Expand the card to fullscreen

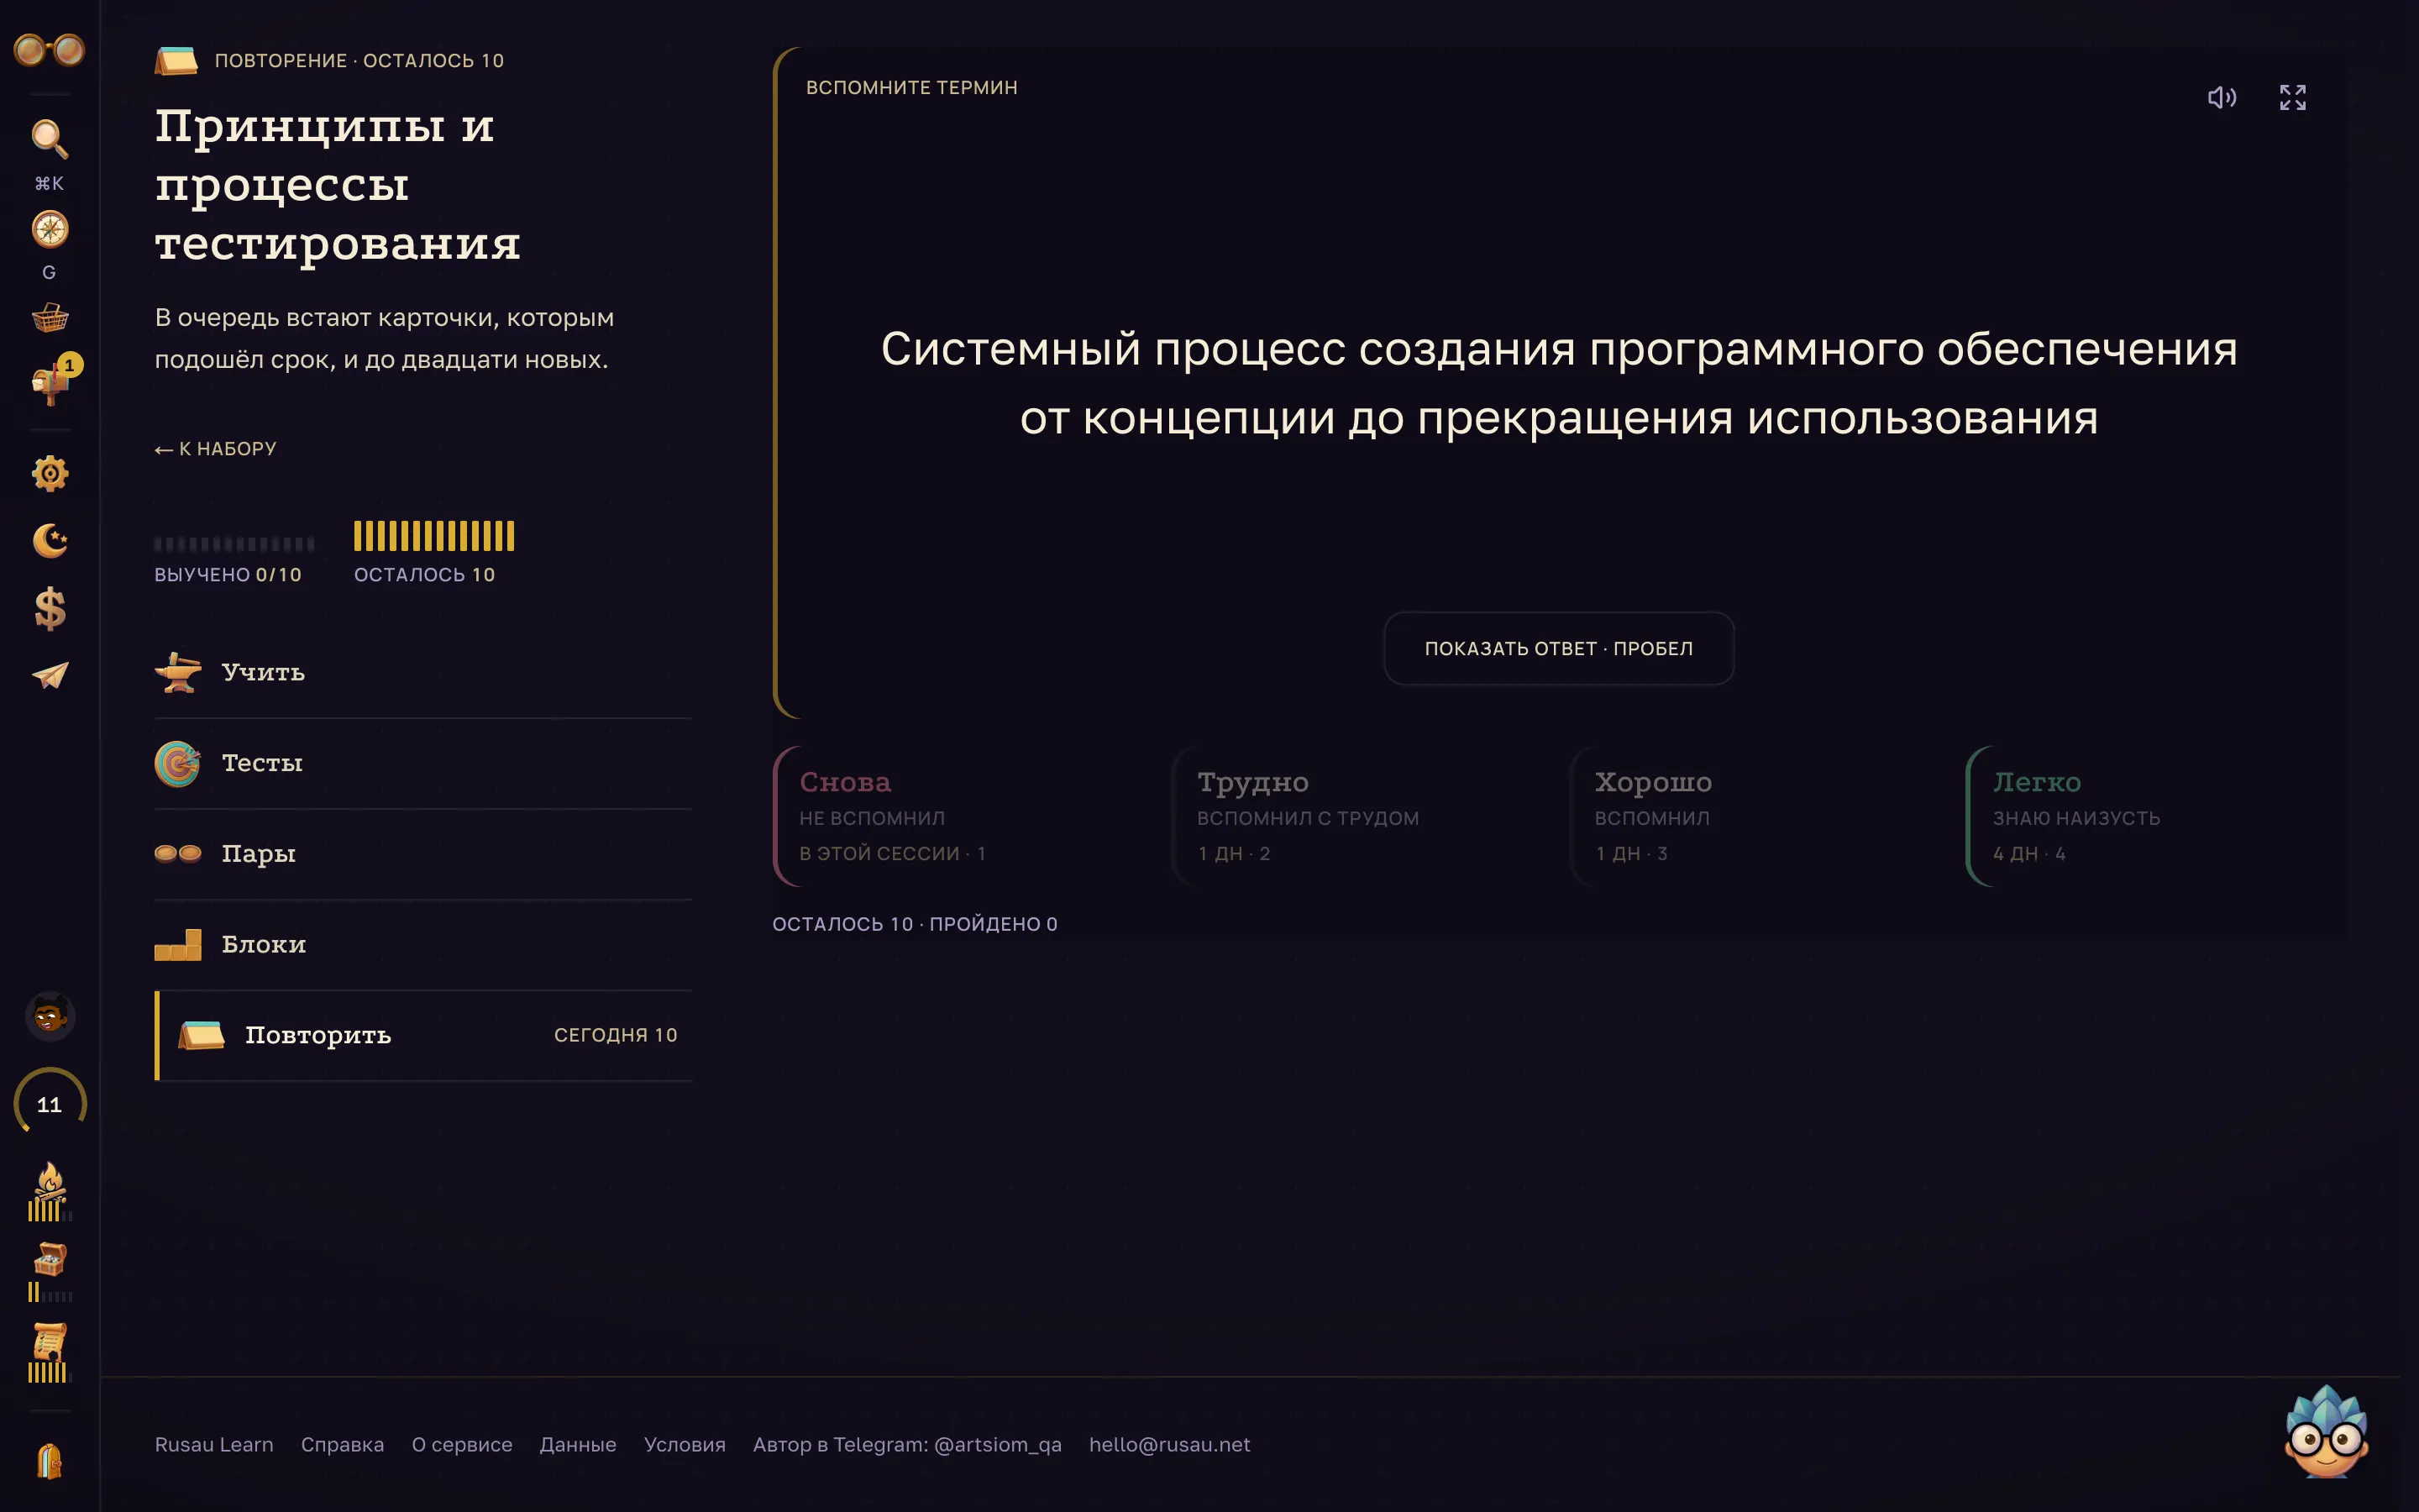[2292, 97]
